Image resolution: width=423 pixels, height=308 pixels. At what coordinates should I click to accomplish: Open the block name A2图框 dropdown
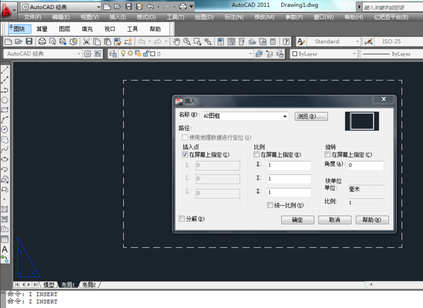[x=285, y=116]
